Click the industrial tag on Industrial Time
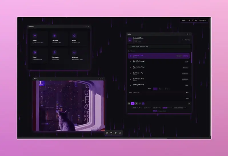Screen dimensions: 228x156 pos(179,56)
